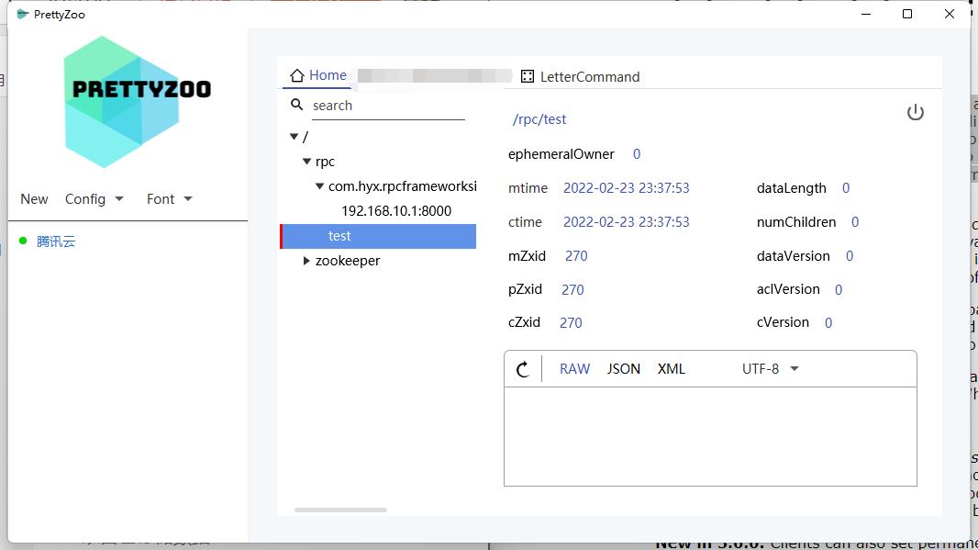
Task: Click the power disconnect icon
Action: [x=915, y=112]
